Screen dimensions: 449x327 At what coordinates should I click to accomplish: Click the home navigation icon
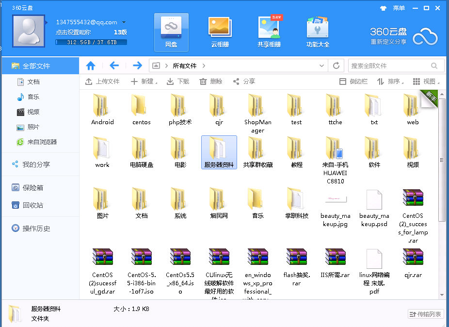[x=91, y=65]
